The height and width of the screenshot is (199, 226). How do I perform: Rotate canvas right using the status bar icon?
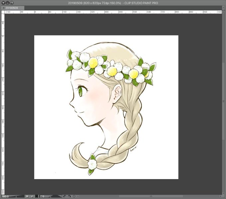tap(69, 196)
